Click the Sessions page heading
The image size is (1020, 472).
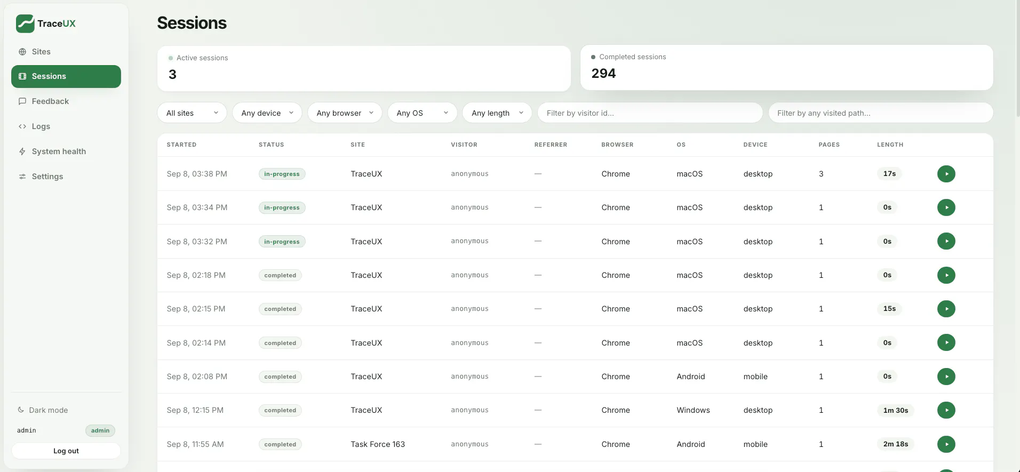pyautogui.click(x=192, y=23)
